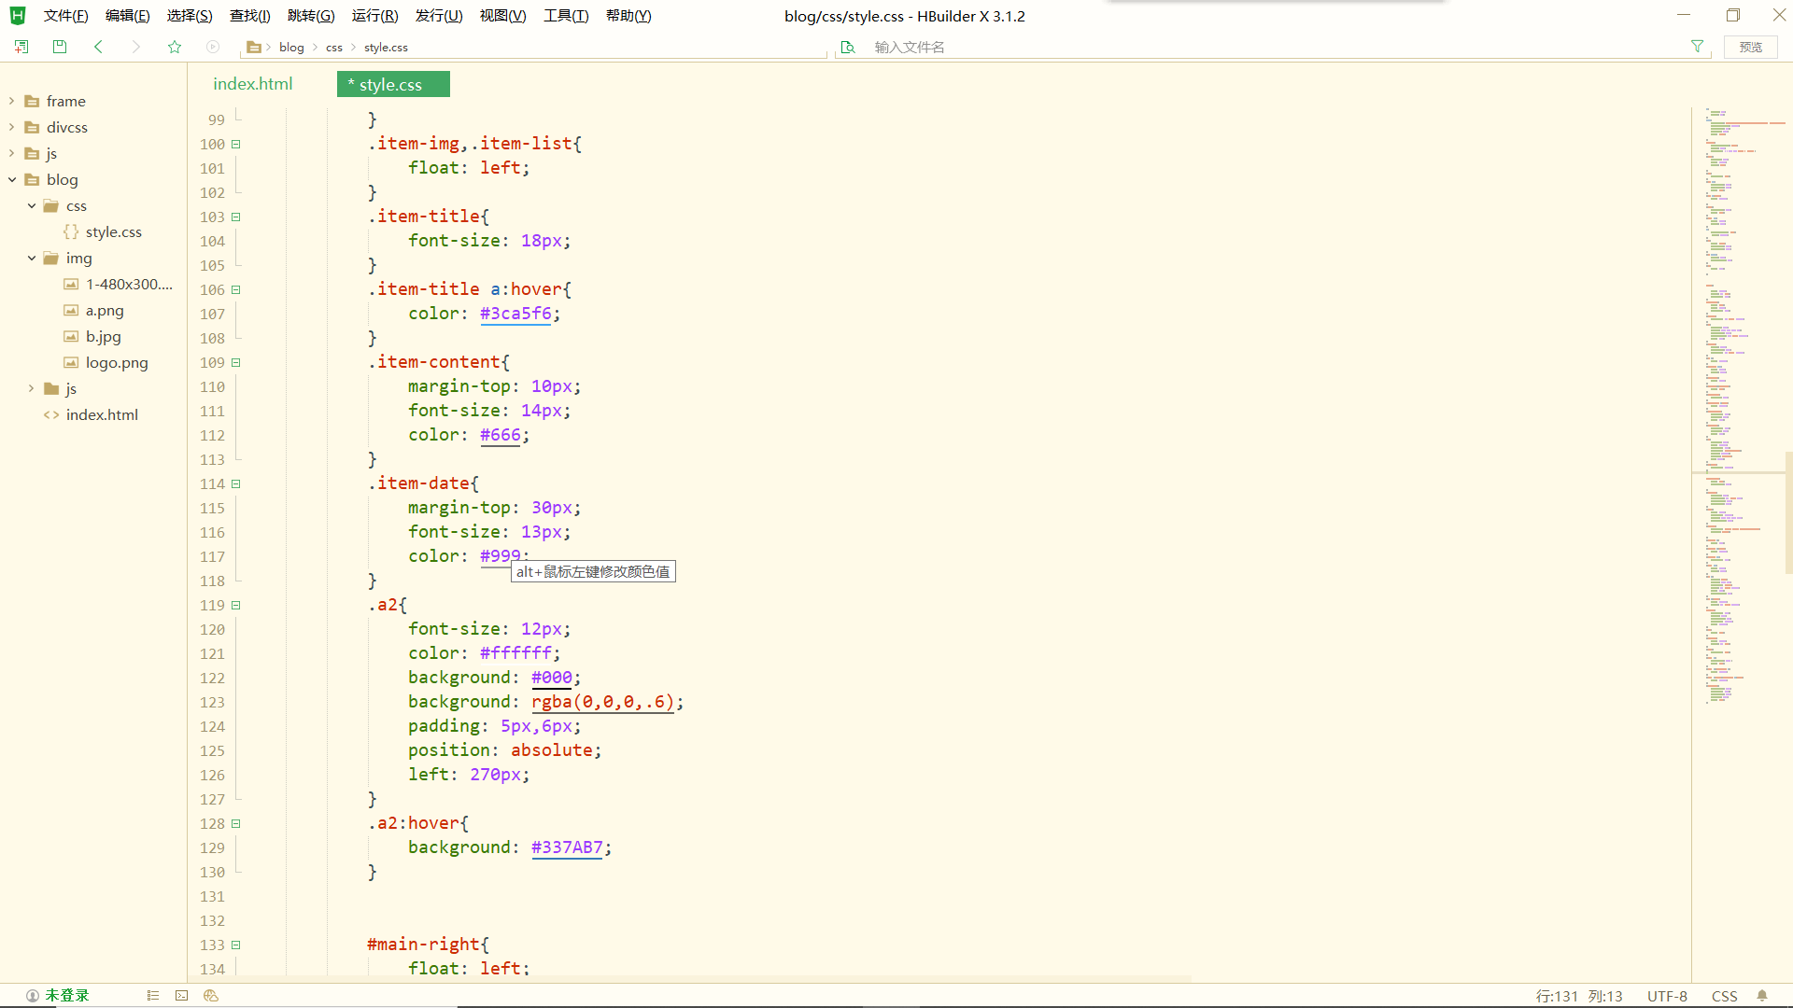Click the UTF-8 encoding indicator
The height and width of the screenshot is (1008, 1793).
click(1667, 996)
